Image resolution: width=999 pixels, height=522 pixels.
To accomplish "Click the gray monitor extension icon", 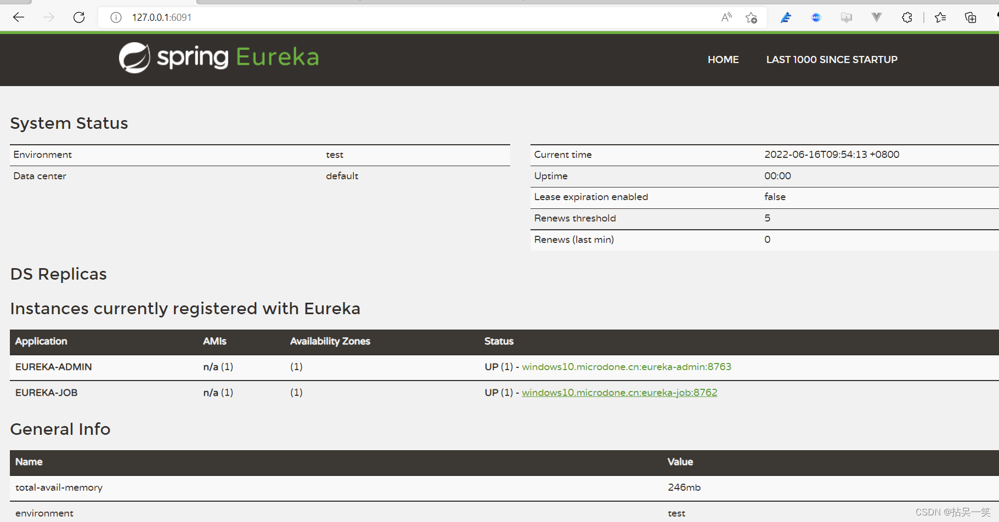I will [x=846, y=18].
